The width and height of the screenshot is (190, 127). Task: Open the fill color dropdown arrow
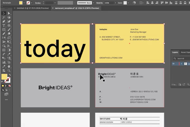(24, 3)
